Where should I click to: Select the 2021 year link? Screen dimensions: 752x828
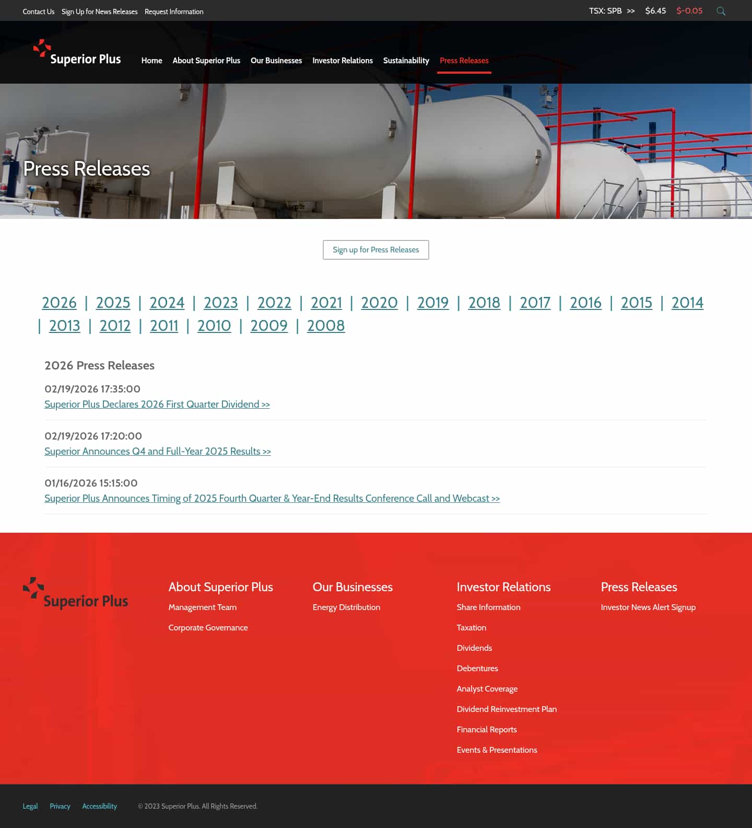pyautogui.click(x=326, y=303)
